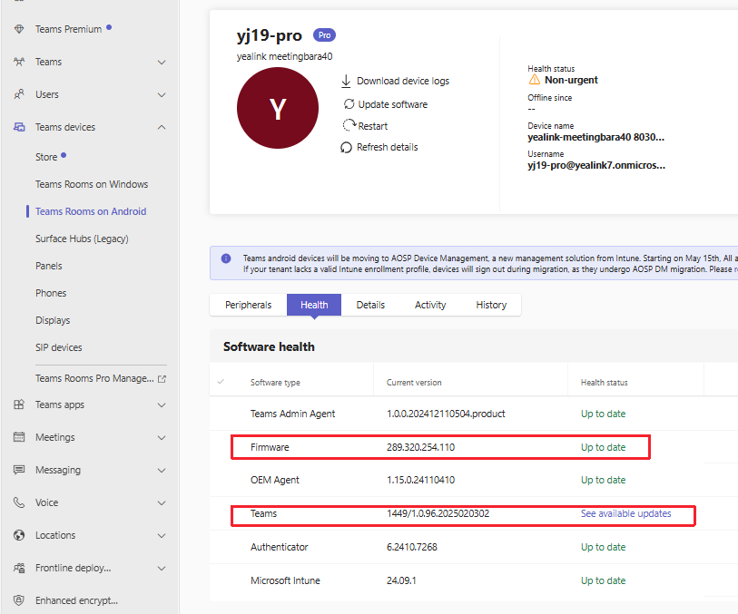Image resolution: width=738 pixels, height=614 pixels.
Task: Open Teams Rooms on Windows
Action: tap(92, 184)
